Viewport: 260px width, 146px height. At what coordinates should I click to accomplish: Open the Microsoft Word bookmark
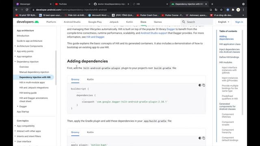(x=99, y=15)
